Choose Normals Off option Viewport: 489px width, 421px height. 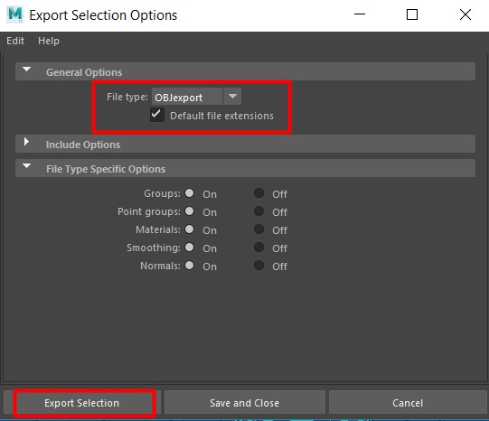click(259, 266)
